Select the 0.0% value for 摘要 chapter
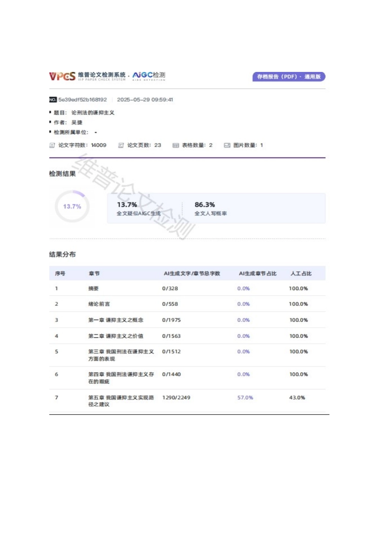 click(x=243, y=288)
